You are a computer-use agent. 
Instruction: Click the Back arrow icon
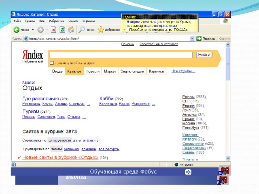coord(16,30)
